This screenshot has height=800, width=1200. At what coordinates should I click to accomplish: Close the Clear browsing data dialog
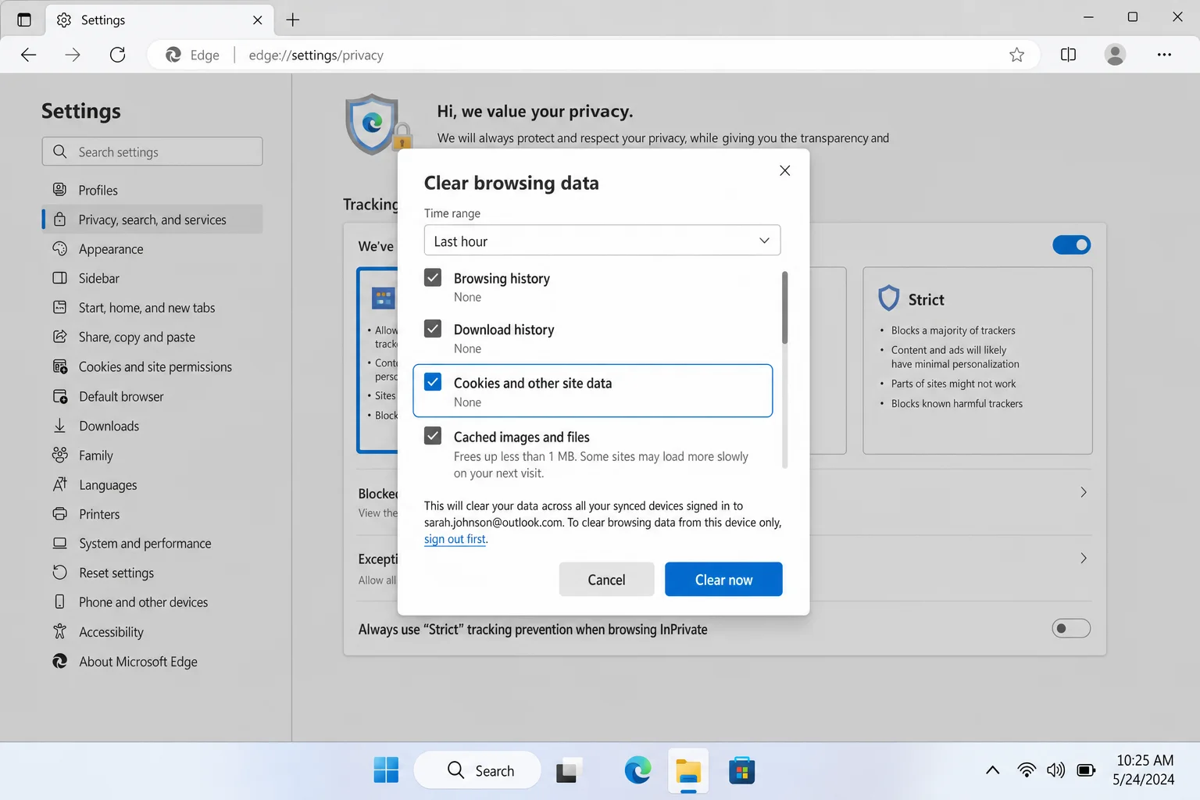point(785,170)
